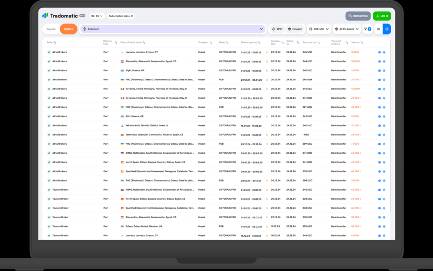
Task: Open the filters funnel icon
Action: click(x=366, y=29)
